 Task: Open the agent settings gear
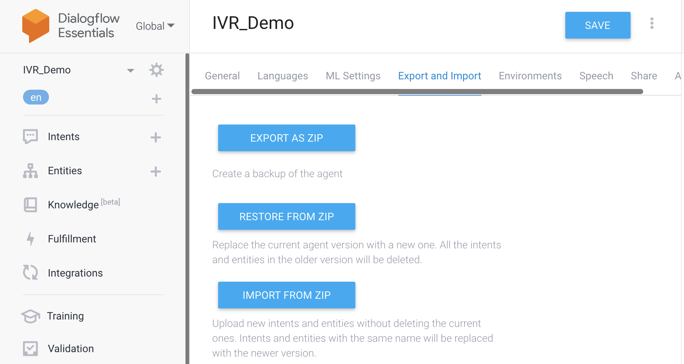coord(156,70)
